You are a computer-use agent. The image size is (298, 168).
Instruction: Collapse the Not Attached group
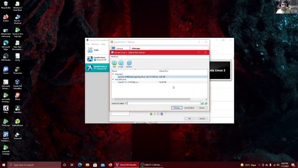tap(113, 79)
